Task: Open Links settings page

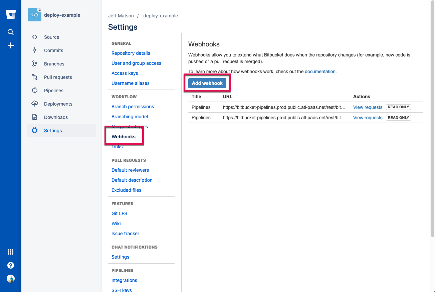Action: [117, 147]
